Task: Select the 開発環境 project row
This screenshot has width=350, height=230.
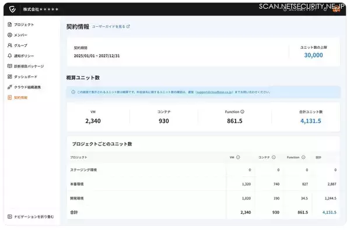Action: [x=203, y=198]
